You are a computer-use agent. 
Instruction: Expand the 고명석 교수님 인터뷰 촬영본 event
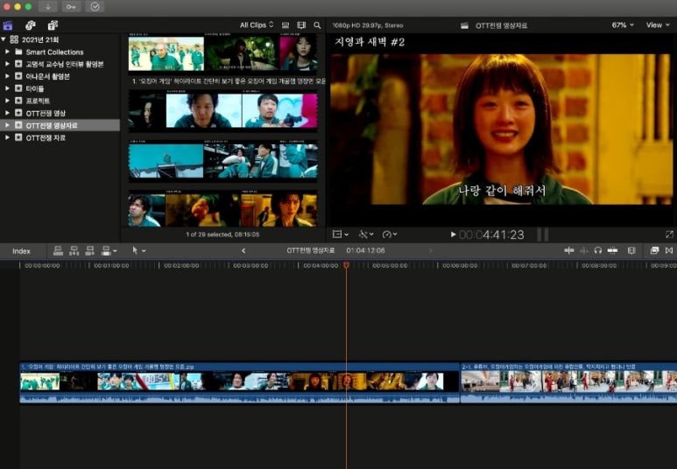point(7,64)
